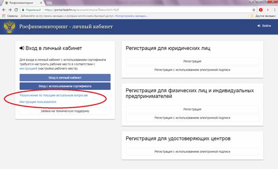The height and width of the screenshot is (169, 278).
Task: Open the Сервисы apps grid icon
Action: [4, 16]
